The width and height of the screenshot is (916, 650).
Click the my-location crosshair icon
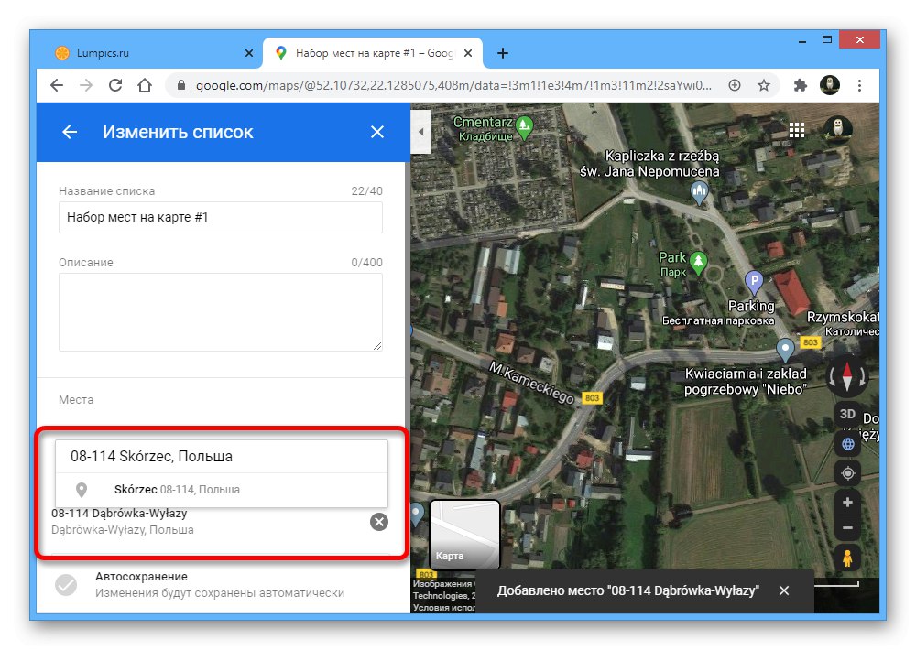coord(846,472)
